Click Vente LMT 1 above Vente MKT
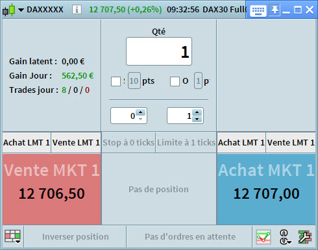Screen dimensions: 318x250 coord(76,143)
